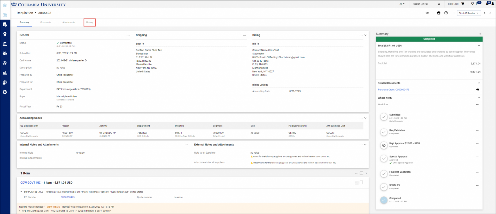Open the All search scope dropdown
This screenshot has height=214, width=496.
pyautogui.click(x=402, y=4)
